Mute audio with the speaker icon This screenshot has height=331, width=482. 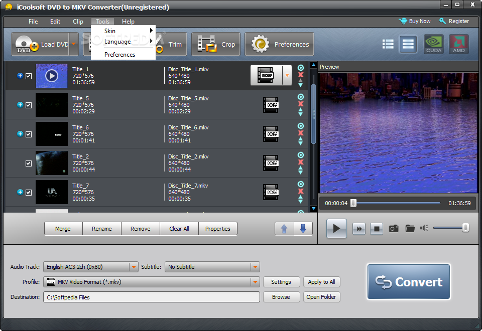424,228
